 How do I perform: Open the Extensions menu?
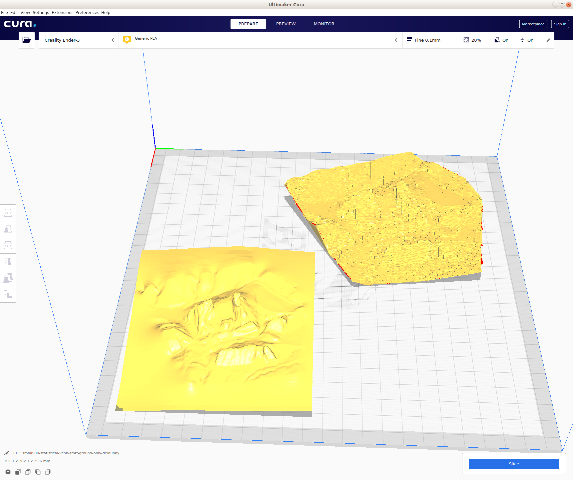(62, 12)
